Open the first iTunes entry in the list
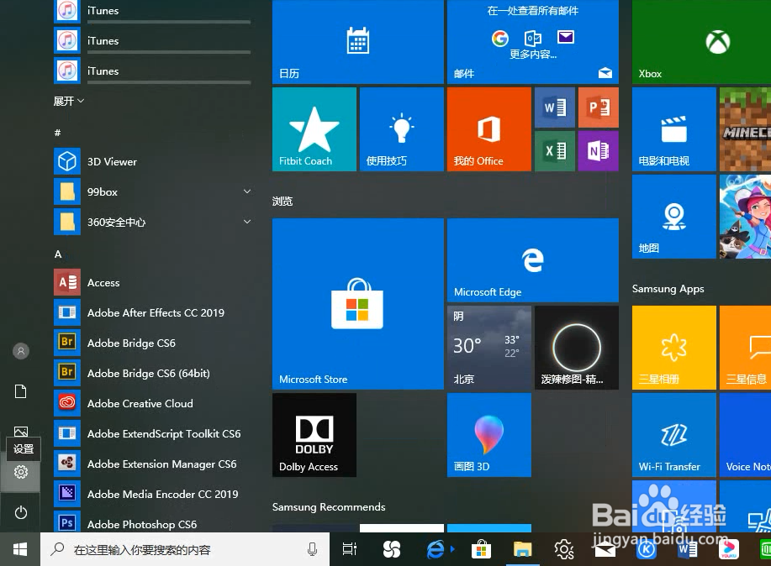The image size is (771, 566). click(x=153, y=11)
